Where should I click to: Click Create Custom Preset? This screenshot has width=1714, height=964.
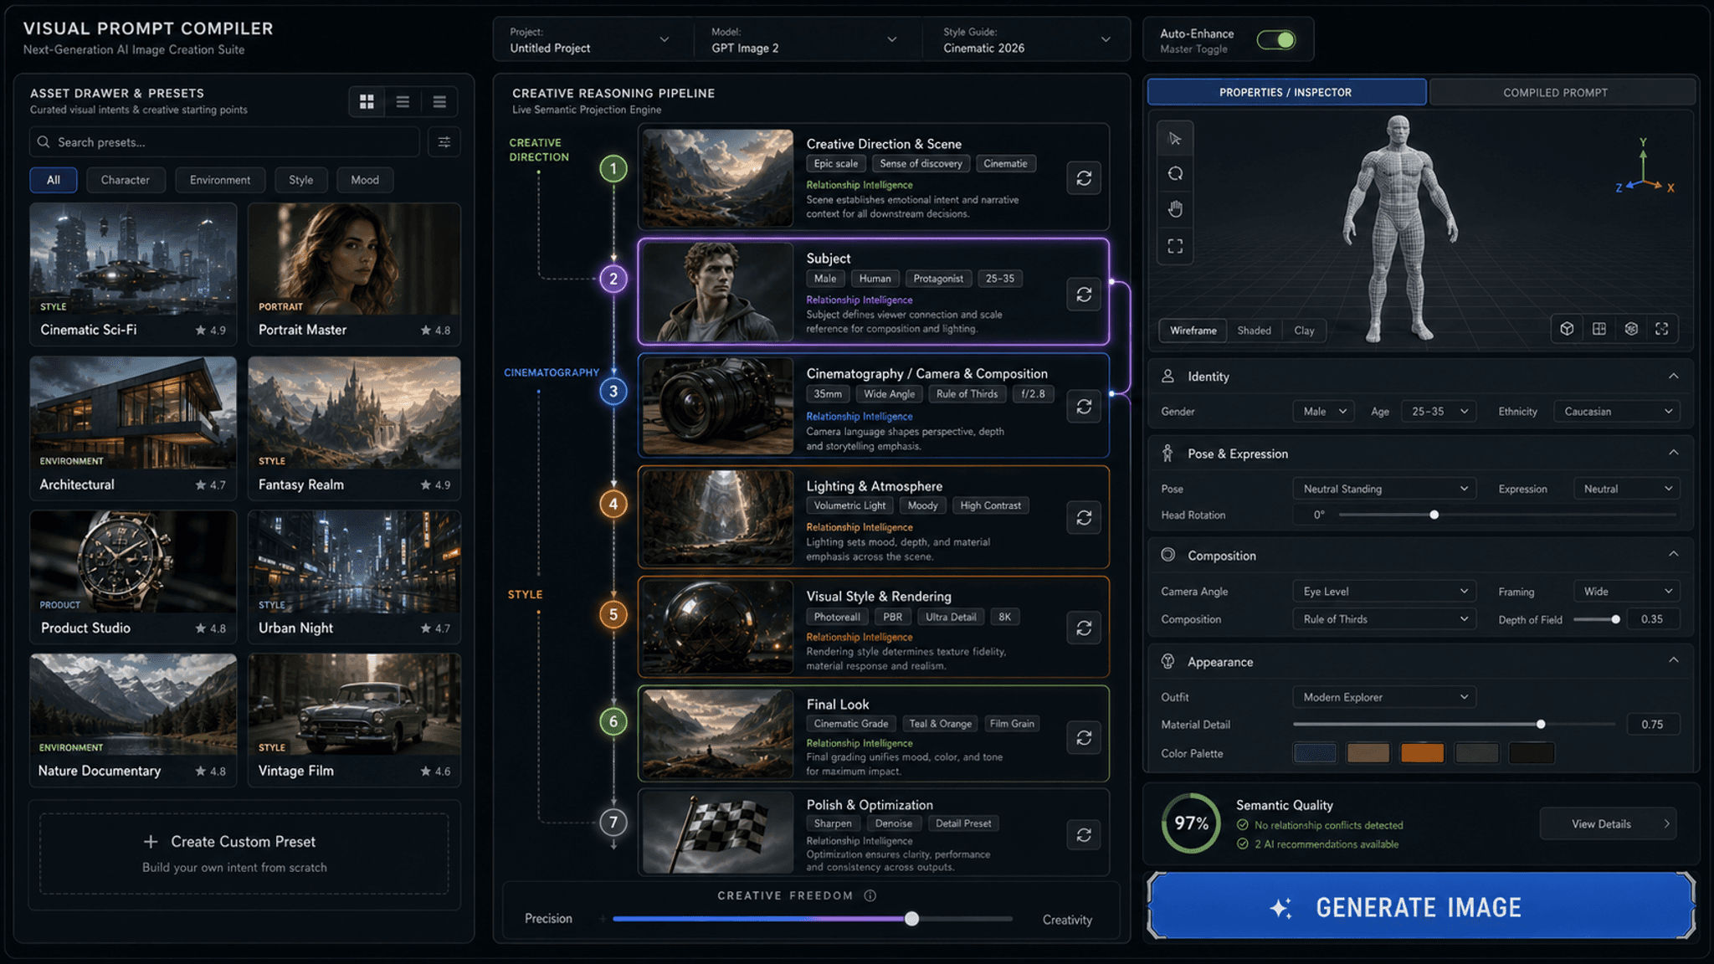coord(244,854)
